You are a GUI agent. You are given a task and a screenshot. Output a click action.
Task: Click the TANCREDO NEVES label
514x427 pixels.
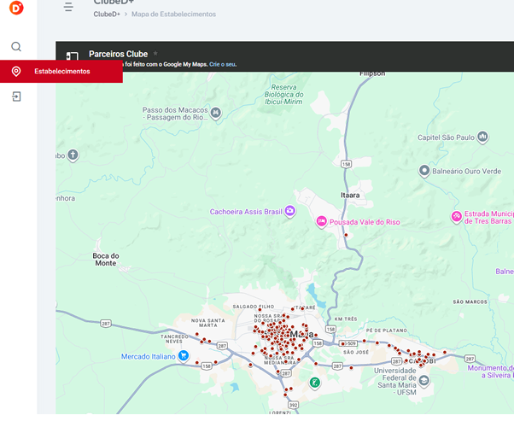coord(174,339)
